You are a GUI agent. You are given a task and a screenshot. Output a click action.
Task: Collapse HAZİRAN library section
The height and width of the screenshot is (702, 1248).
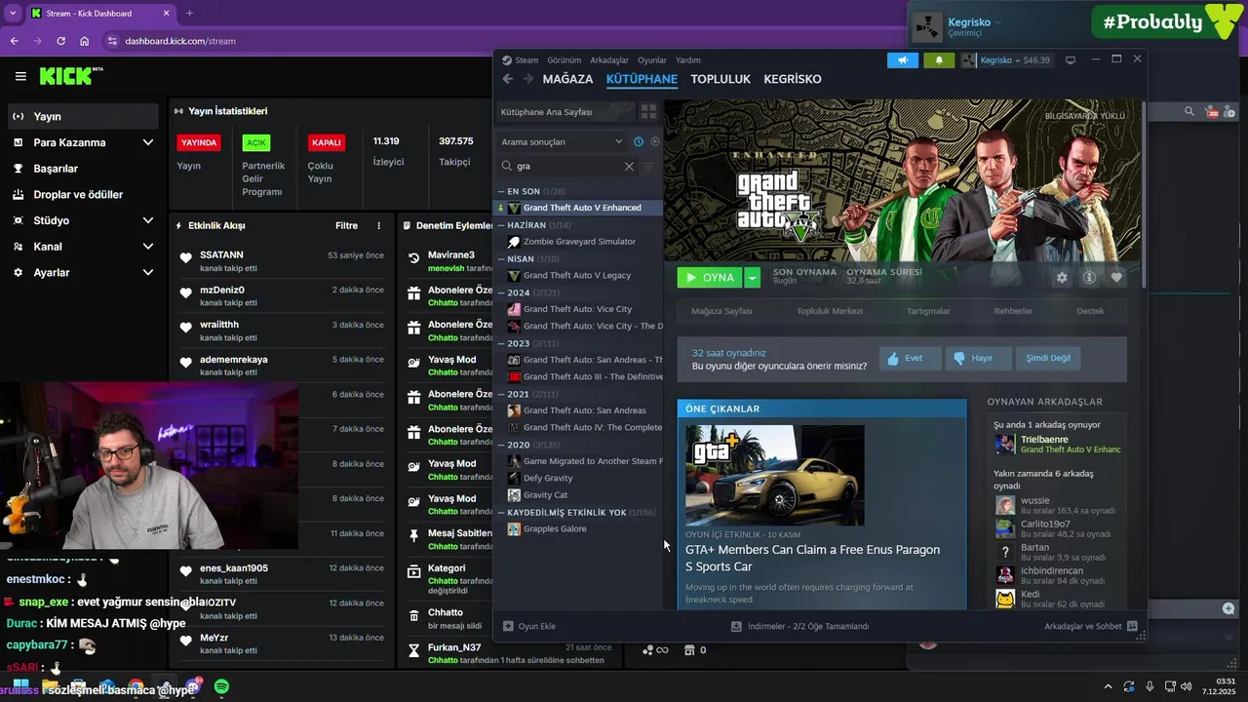point(501,225)
